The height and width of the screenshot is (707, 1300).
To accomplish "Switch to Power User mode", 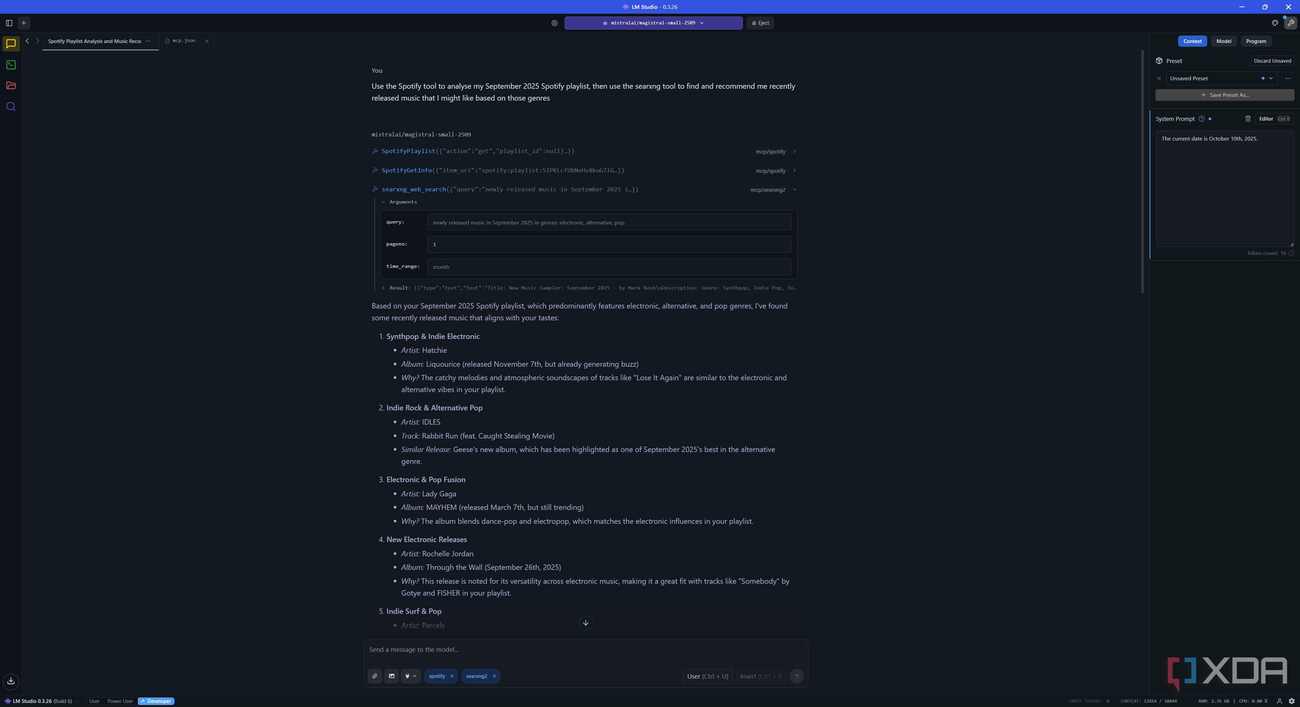I will coord(120,701).
